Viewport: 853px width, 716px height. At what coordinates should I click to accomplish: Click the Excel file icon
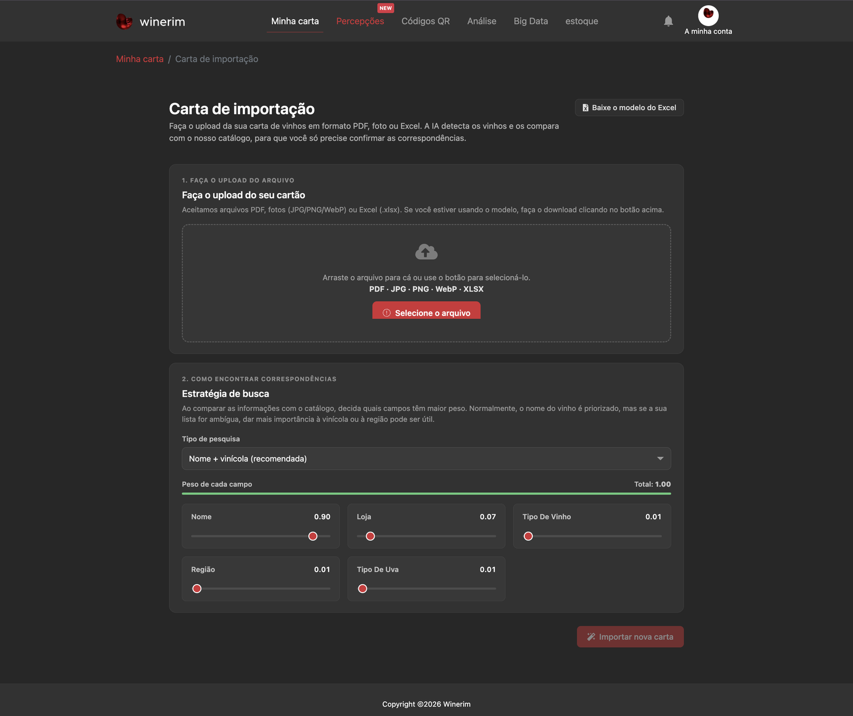point(585,108)
